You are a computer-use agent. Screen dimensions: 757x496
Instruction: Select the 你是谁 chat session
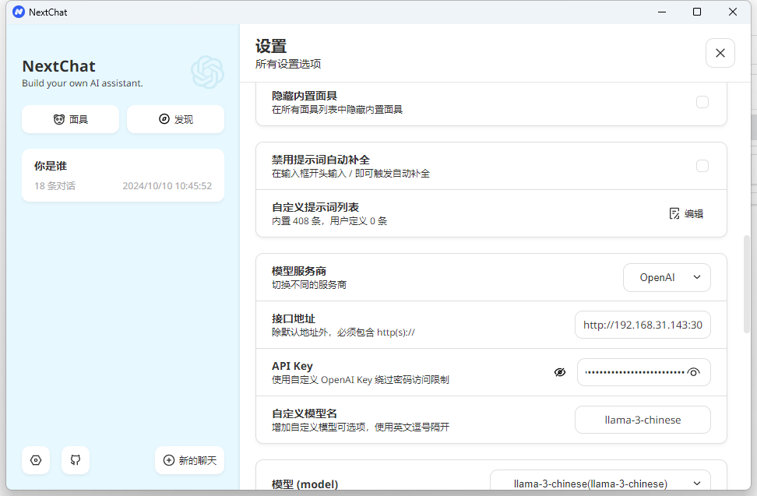123,175
